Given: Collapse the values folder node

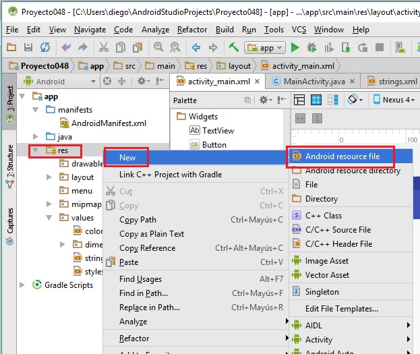Looking at the screenshot, I should point(49,218).
